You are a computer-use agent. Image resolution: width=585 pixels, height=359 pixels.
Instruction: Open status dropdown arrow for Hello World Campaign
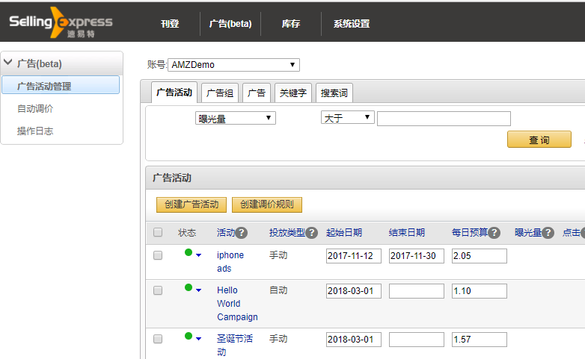[198, 290]
